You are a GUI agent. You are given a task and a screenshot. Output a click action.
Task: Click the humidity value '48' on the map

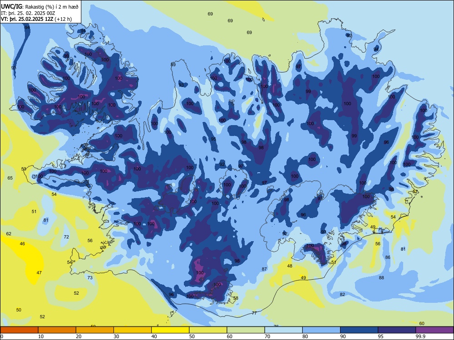(x=290, y=266)
